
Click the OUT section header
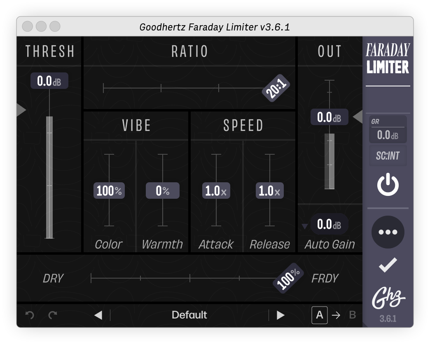pos(330,51)
